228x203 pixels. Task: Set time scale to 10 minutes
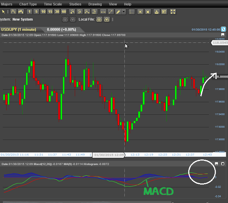(43, 12)
